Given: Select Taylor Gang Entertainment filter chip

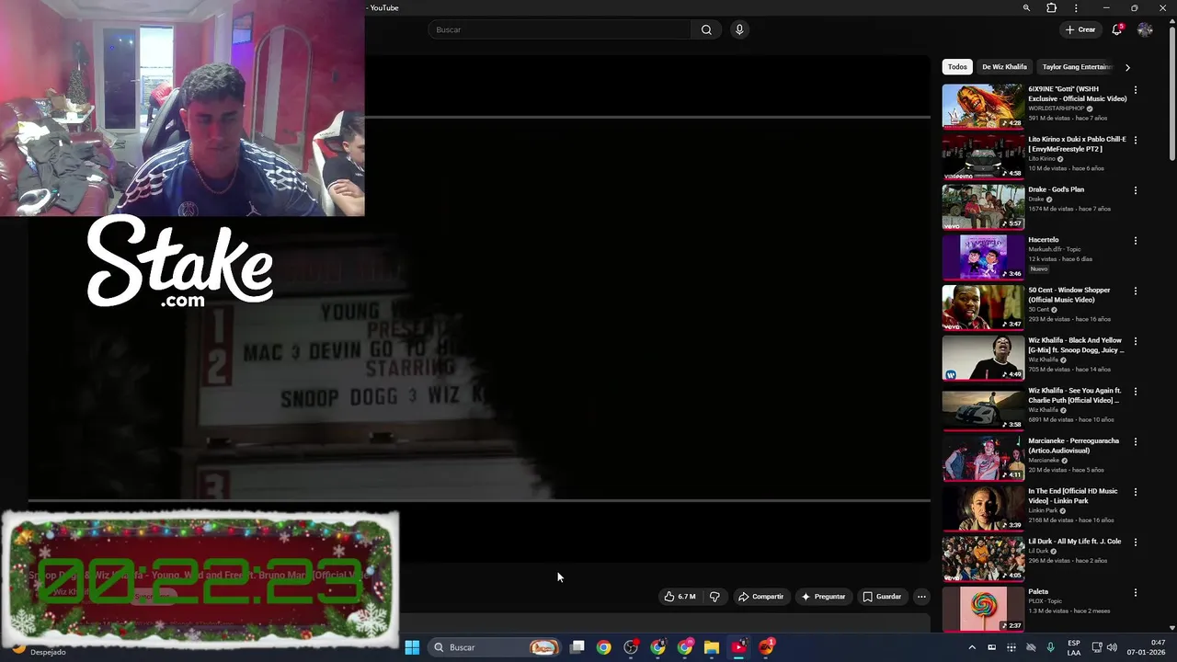Looking at the screenshot, I should [1077, 67].
